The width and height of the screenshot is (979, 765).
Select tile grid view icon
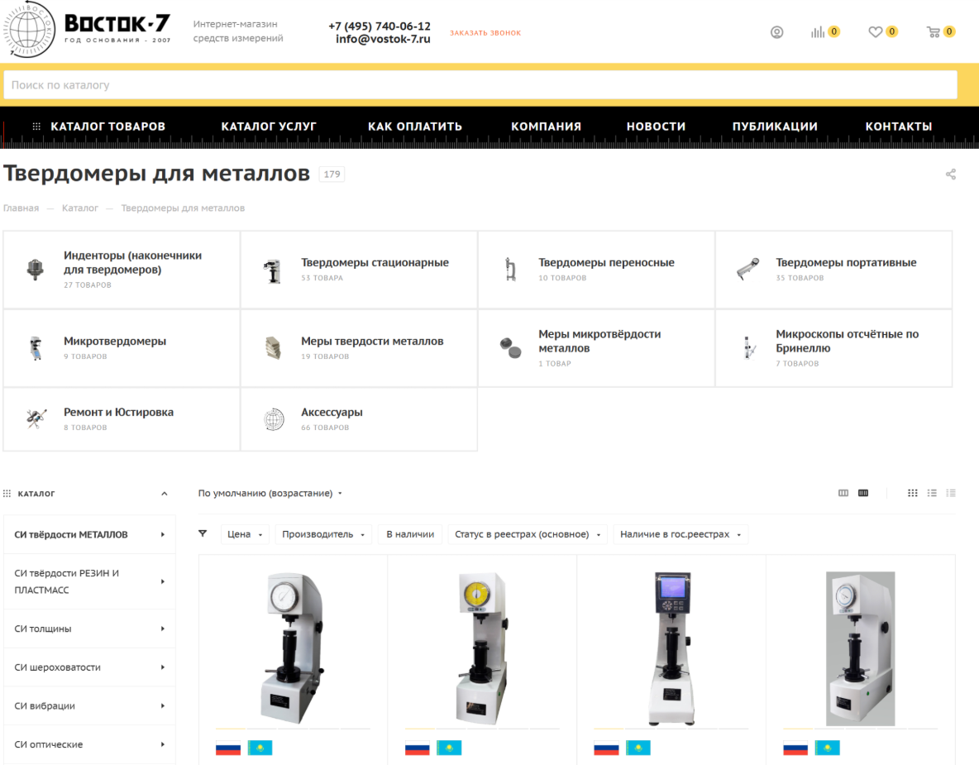pyautogui.click(x=913, y=494)
